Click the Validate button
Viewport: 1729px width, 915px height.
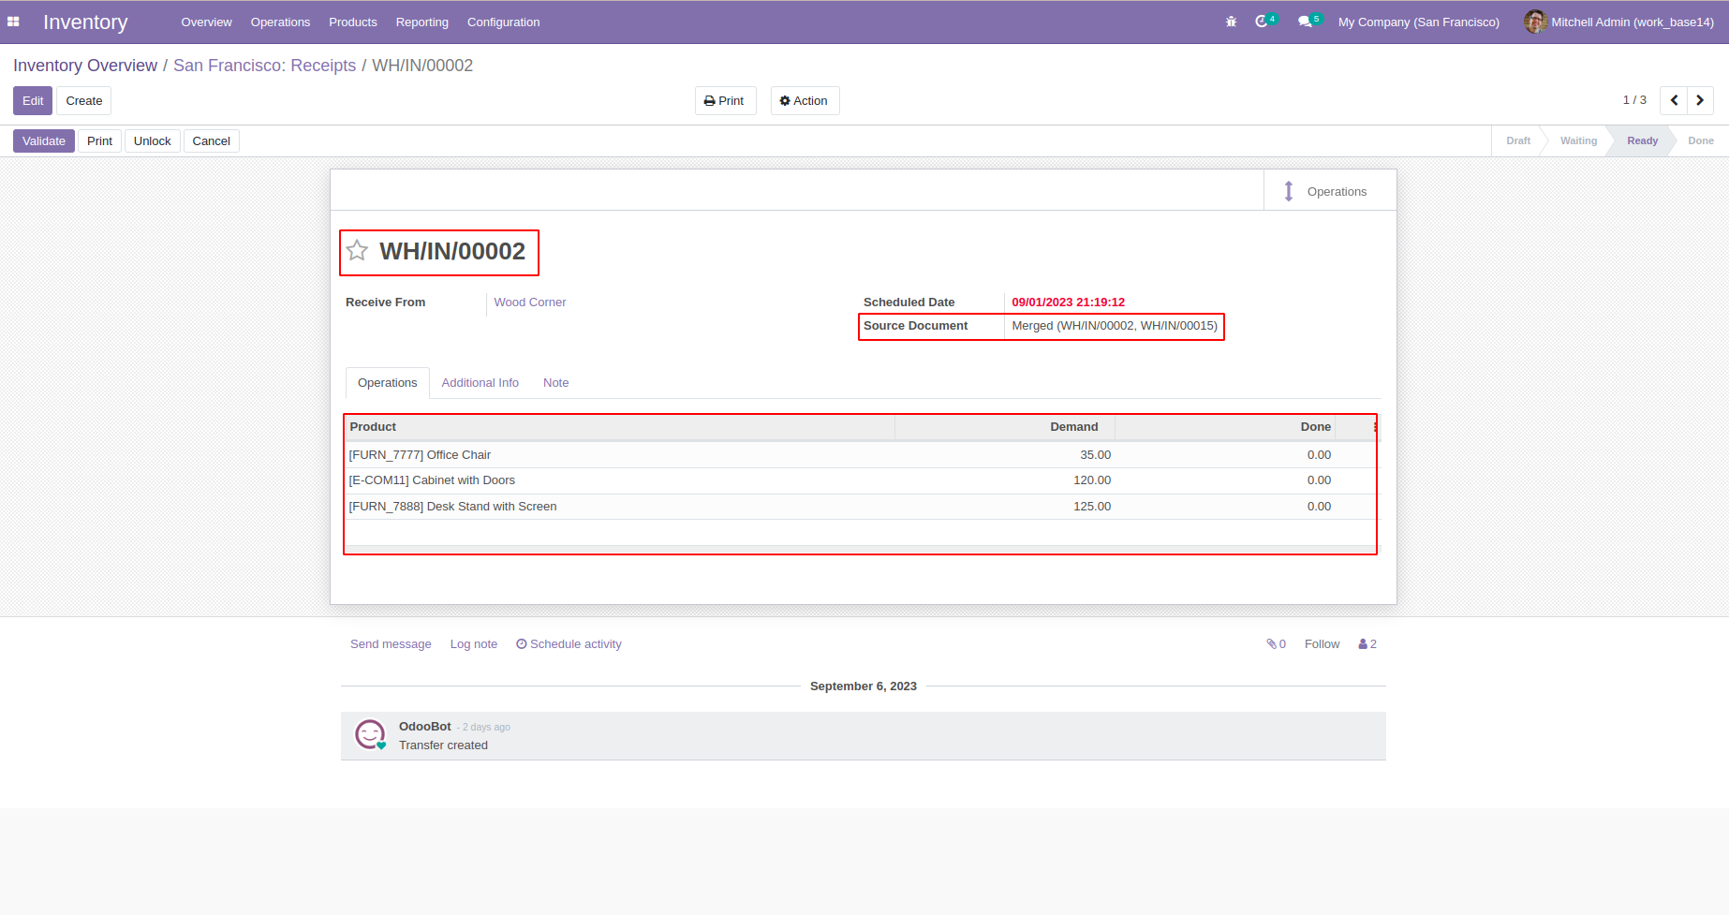(x=44, y=141)
